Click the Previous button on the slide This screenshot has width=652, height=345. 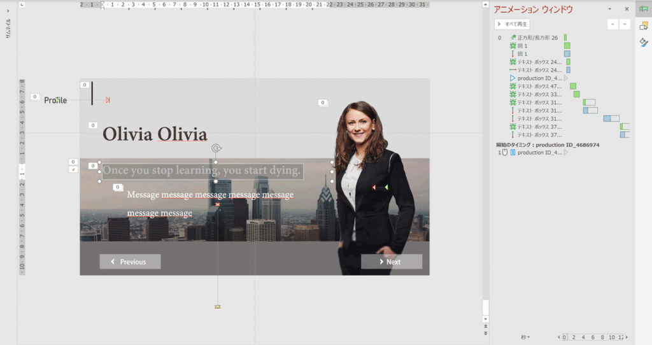tap(130, 262)
